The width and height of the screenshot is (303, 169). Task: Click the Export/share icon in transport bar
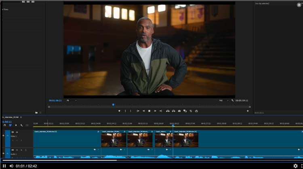click(196, 111)
